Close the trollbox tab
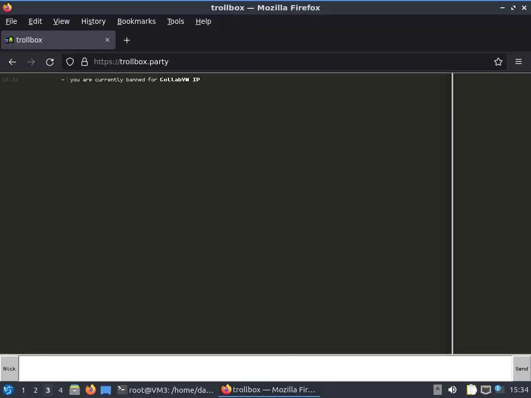The height and width of the screenshot is (398, 531). [107, 40]
